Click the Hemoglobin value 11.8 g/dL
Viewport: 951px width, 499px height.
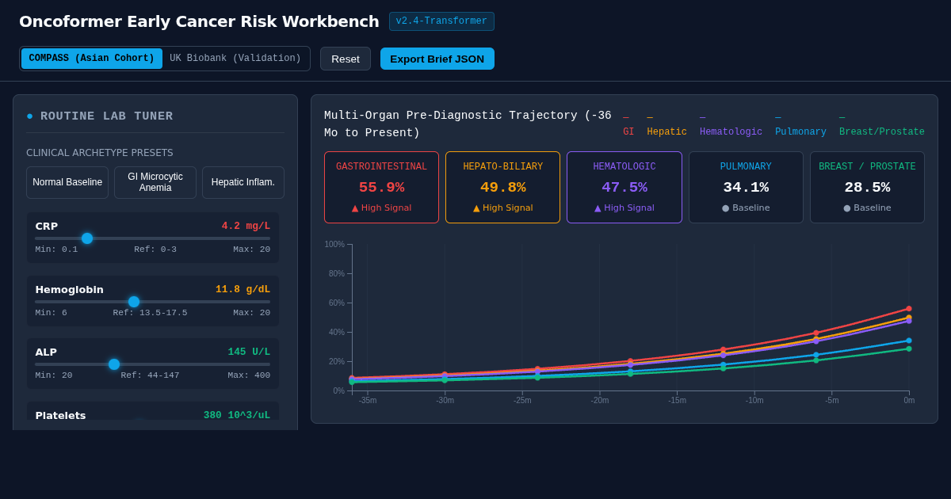coord(243,290)
